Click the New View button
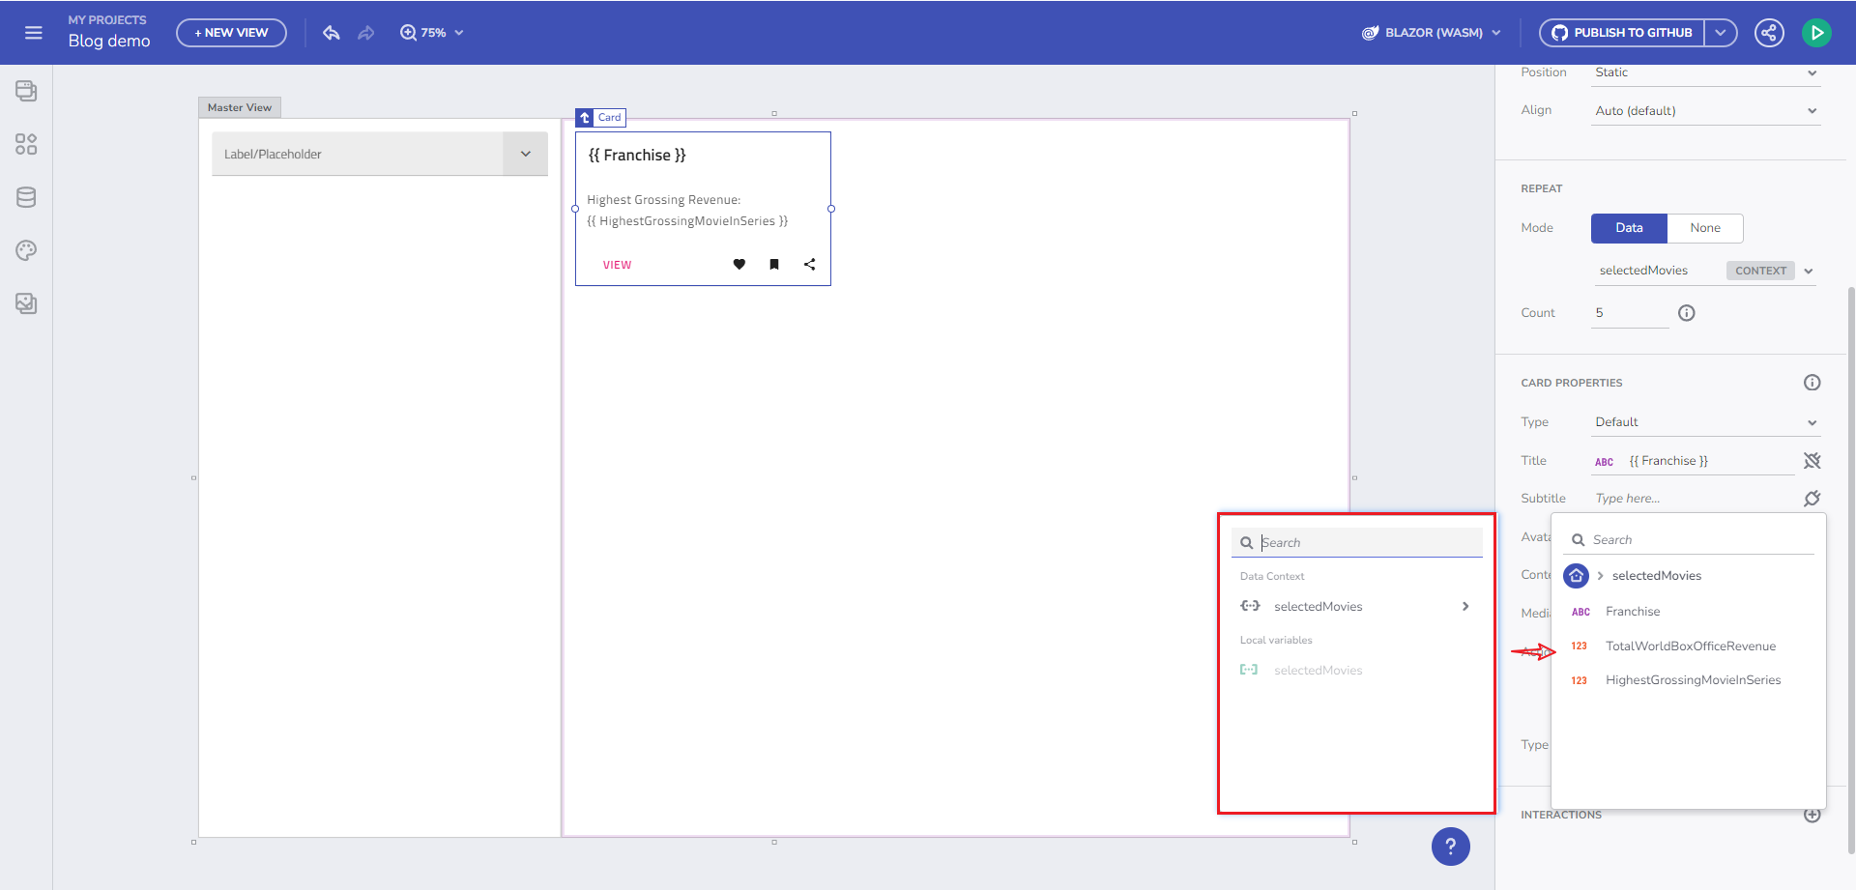 point(231,33)
